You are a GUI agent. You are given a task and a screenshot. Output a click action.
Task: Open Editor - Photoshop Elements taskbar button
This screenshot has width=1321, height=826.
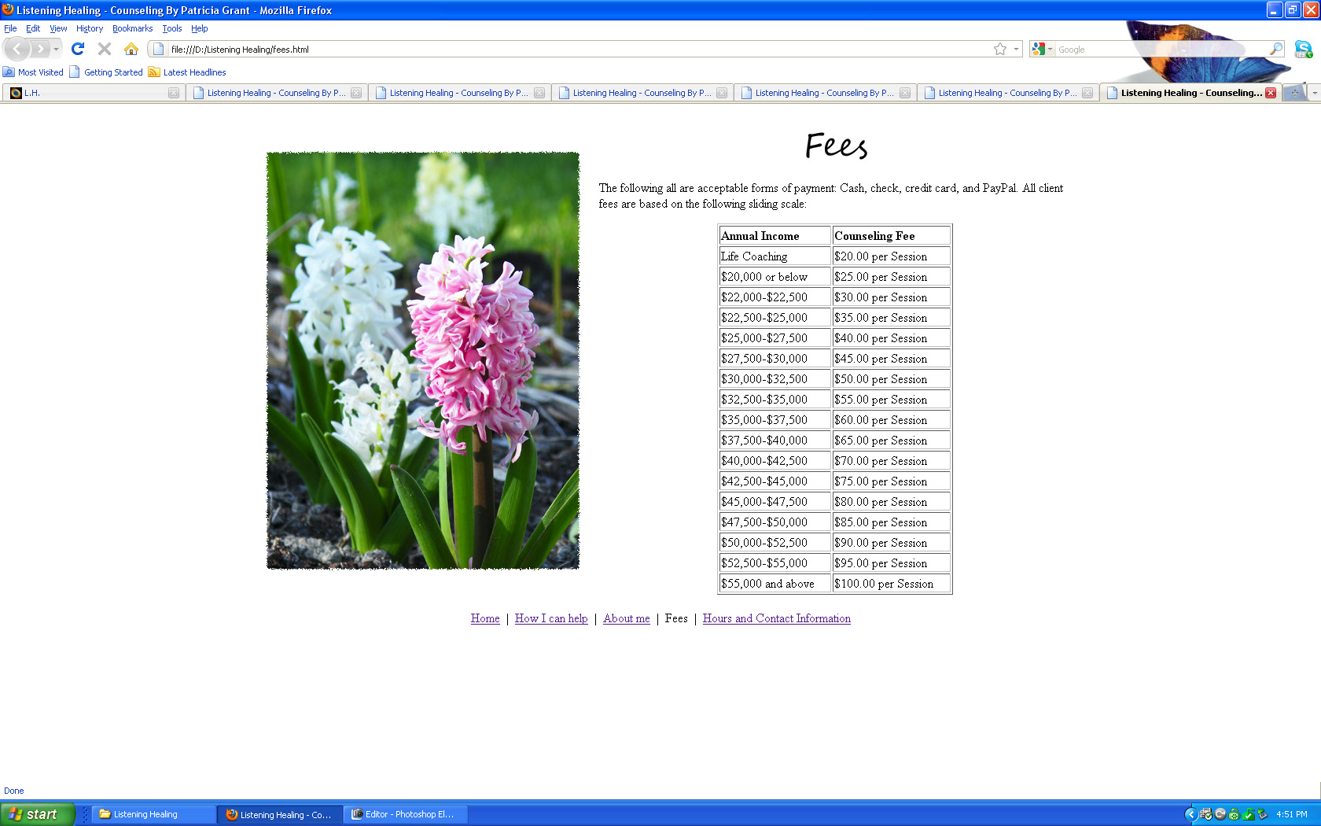click(x=405, y=814)
